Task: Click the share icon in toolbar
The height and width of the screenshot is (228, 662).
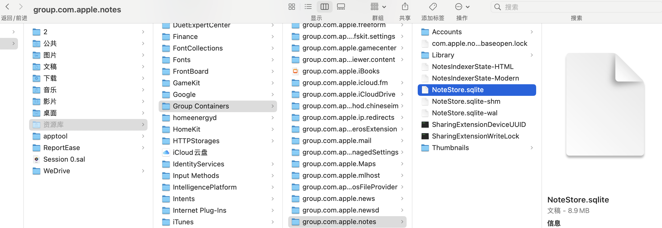Action: coord(405,6)
